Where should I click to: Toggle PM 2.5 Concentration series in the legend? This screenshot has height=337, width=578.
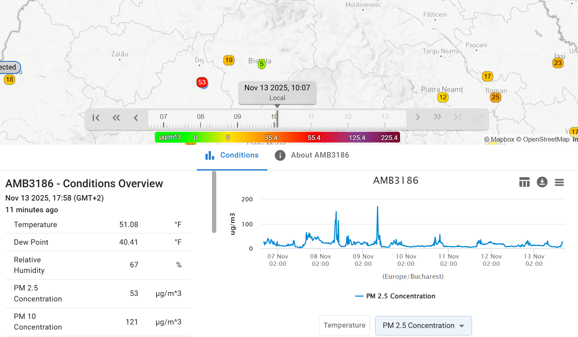click(396, 296)
